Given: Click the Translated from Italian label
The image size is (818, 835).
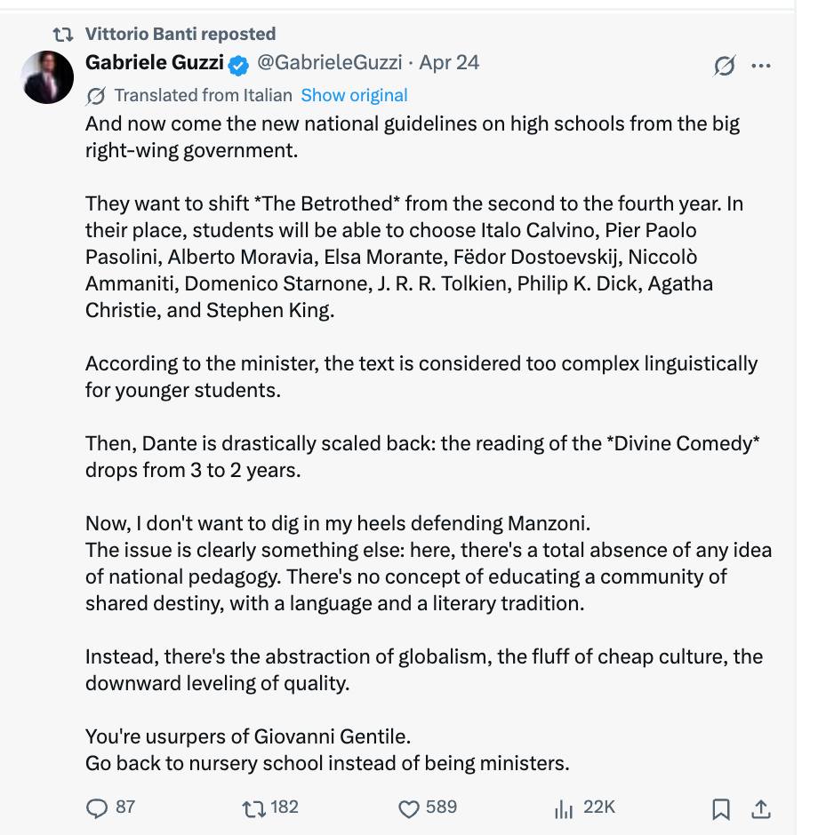Looking at the screenshot, I should tap(203, 95).
